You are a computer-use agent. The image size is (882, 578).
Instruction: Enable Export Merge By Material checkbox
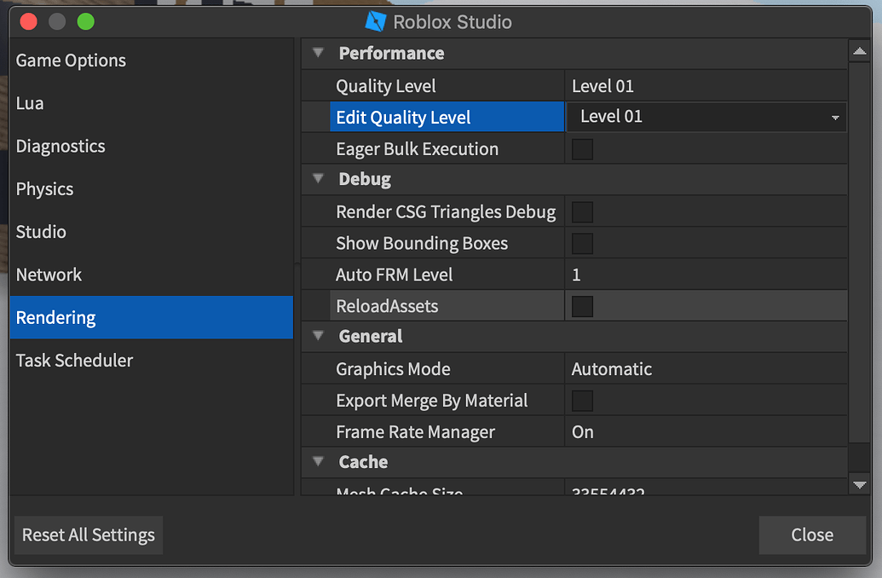tap(582, 401)
